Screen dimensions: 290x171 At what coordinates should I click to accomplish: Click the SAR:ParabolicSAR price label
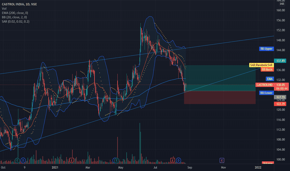[261, 65]
